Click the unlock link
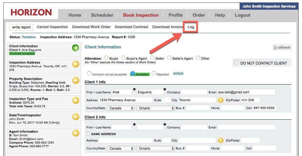Screen dimensions: 302x156 point(178,73)
